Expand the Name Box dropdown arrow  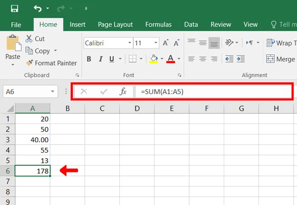point(52,92)
